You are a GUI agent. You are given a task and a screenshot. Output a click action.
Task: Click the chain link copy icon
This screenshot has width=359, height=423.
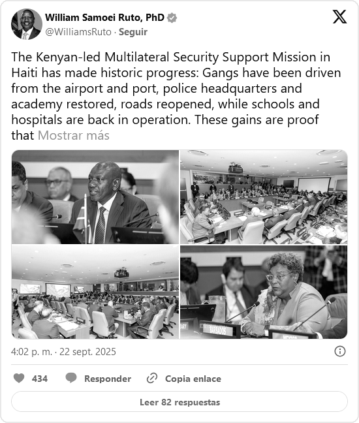click(152, 378)
